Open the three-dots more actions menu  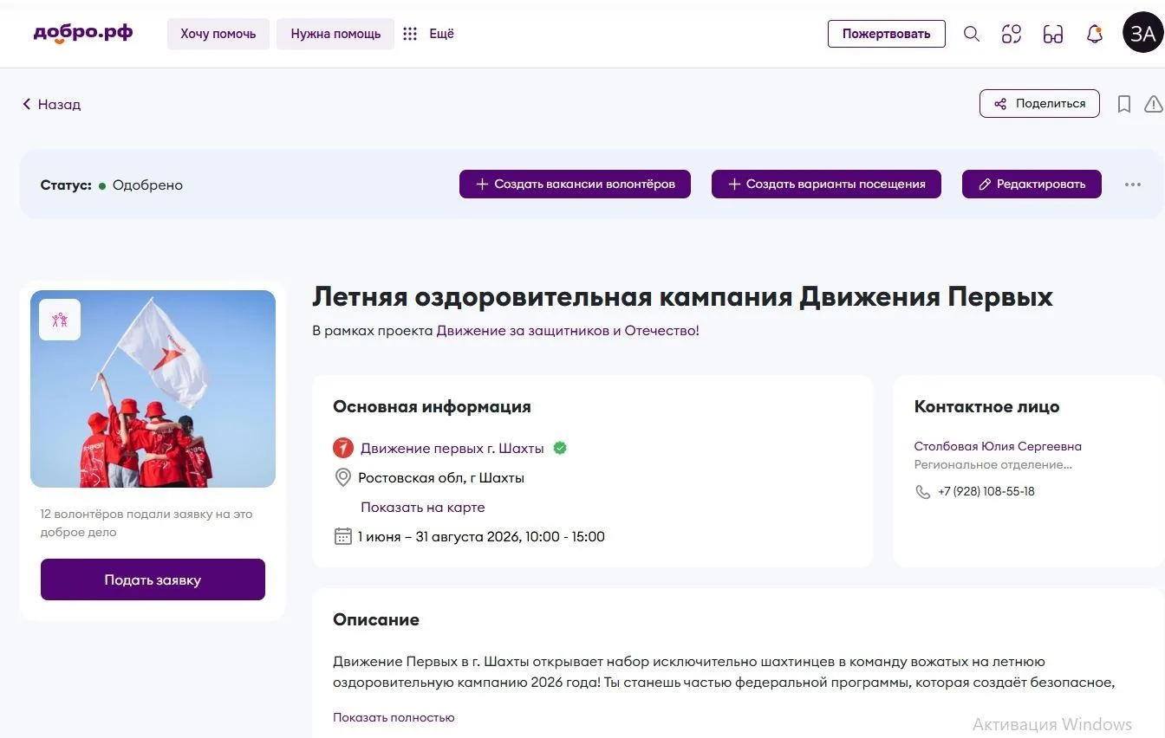(1133, 184)
